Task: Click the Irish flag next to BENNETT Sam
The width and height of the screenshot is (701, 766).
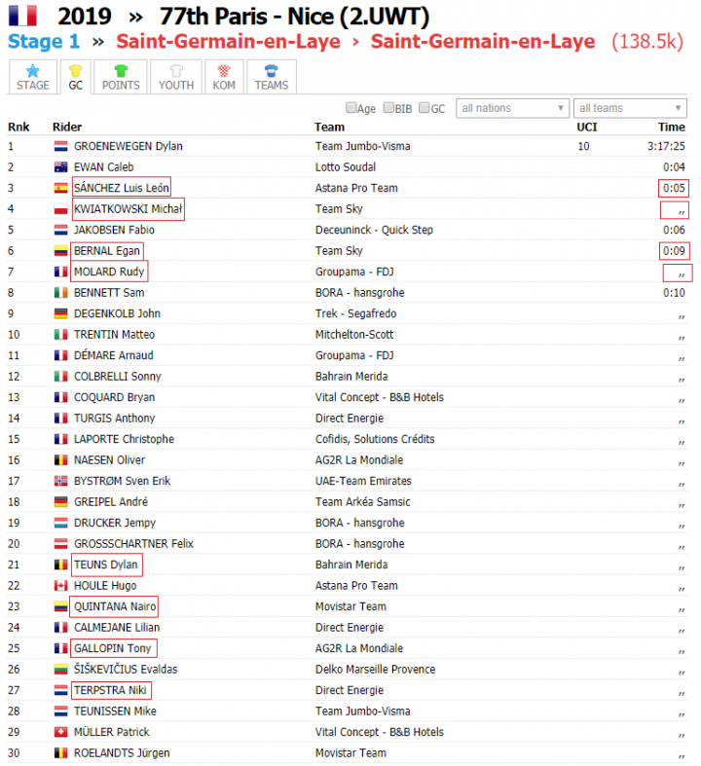Action: 60,293
